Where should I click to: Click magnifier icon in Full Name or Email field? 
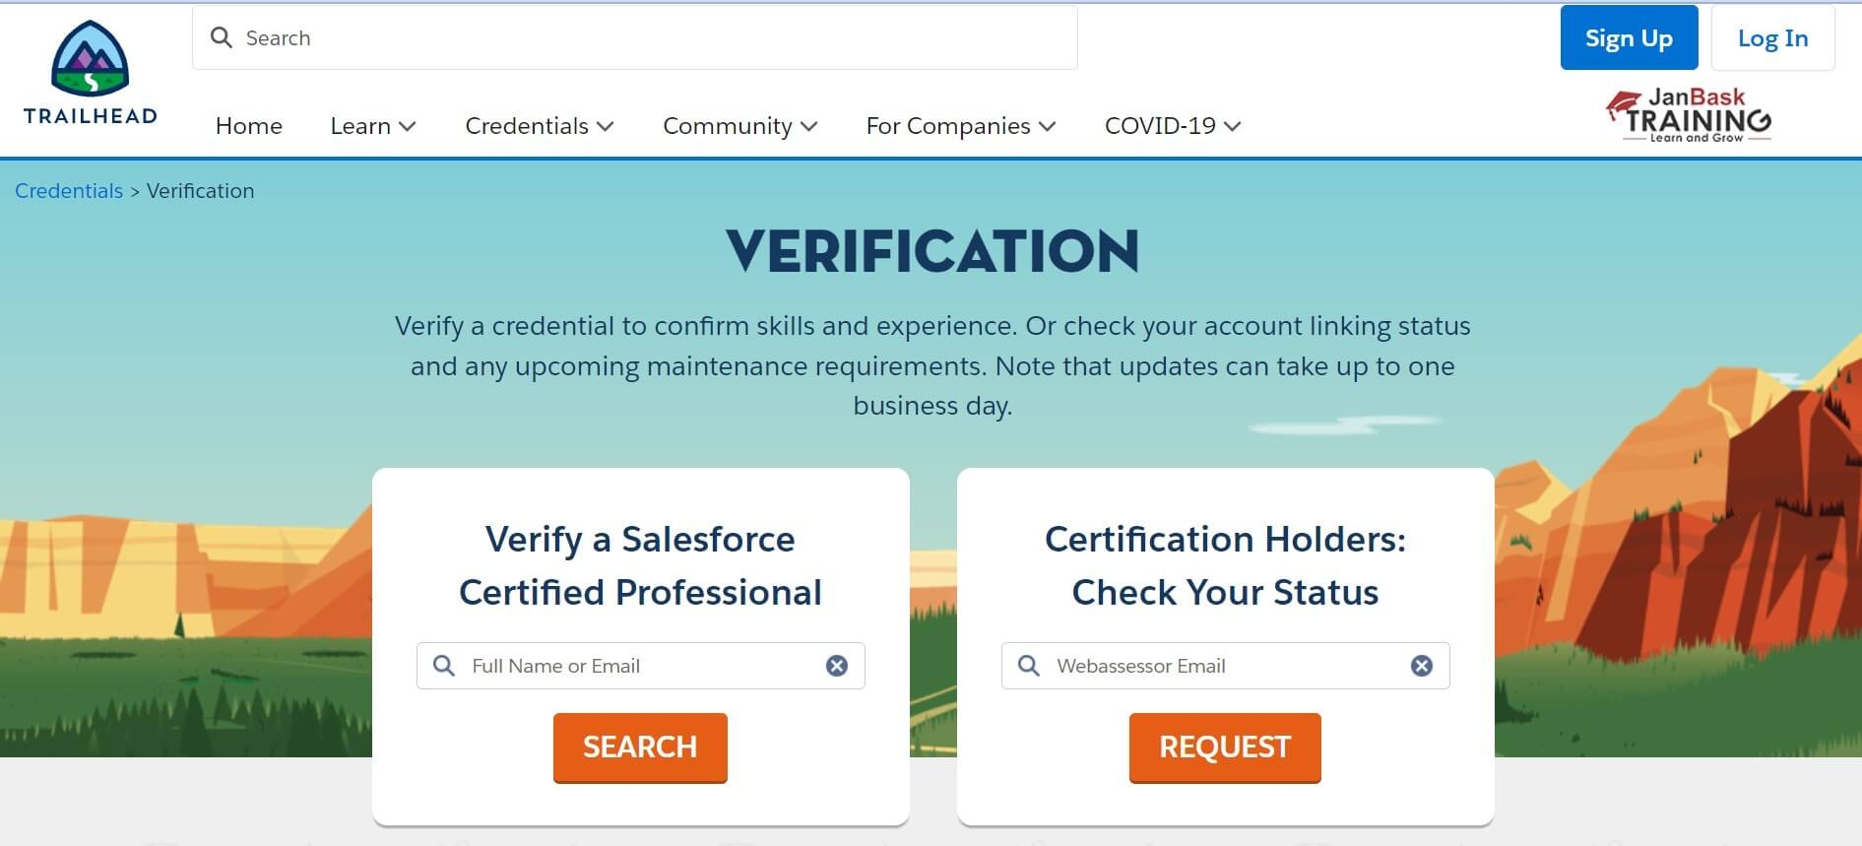coord(444,666)
